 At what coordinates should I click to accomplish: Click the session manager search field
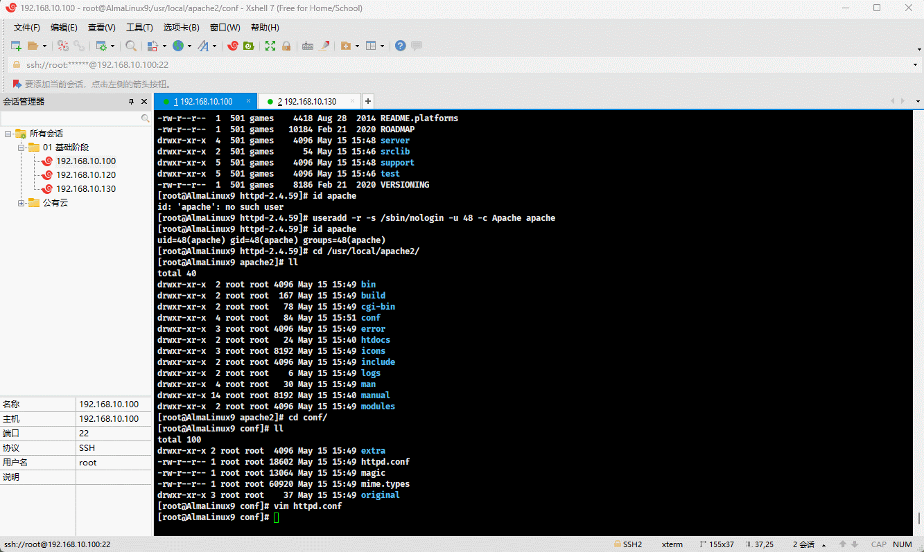[71, 118]
